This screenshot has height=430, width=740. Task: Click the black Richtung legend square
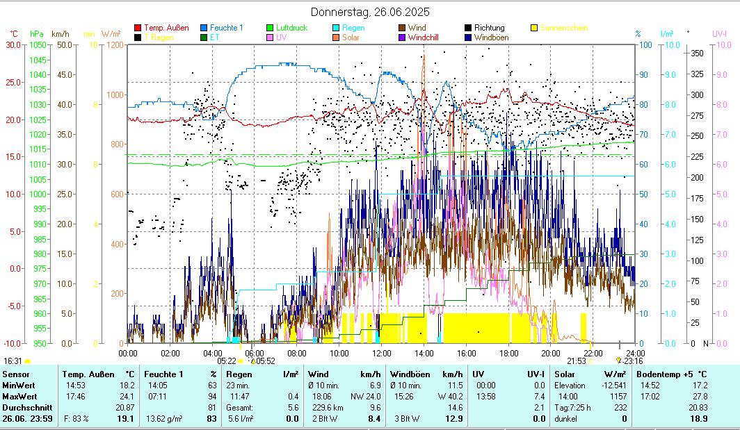click(469, 28)
